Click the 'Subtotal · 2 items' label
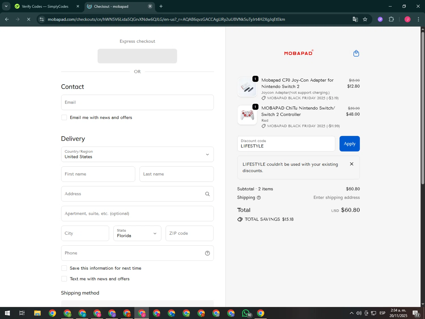The image size is (425, 319). (x=255, y=189)
